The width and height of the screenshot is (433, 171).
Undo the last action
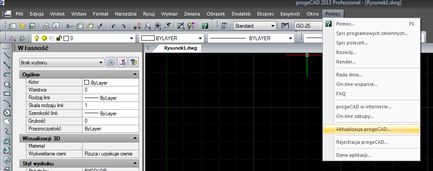tap(113, 26)
